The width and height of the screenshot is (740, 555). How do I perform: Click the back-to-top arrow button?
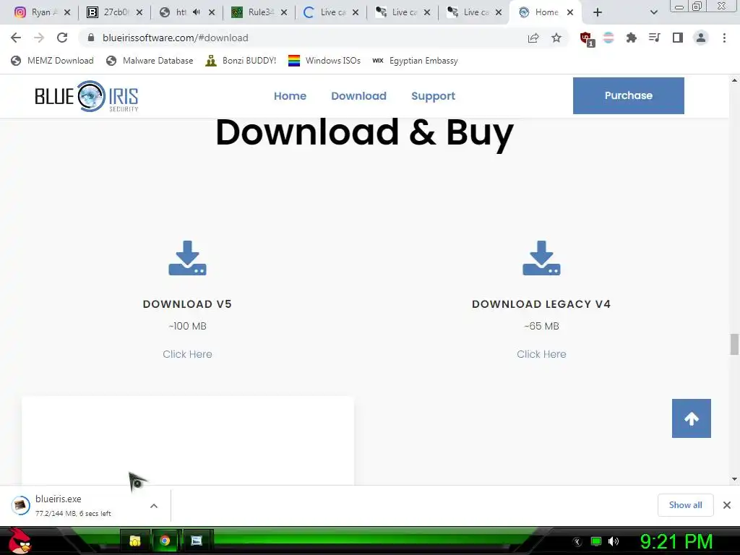tap(691, 418)
